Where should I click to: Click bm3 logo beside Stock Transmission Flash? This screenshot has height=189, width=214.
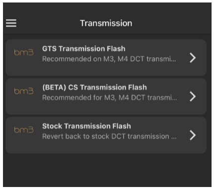(x=24, y=130)
